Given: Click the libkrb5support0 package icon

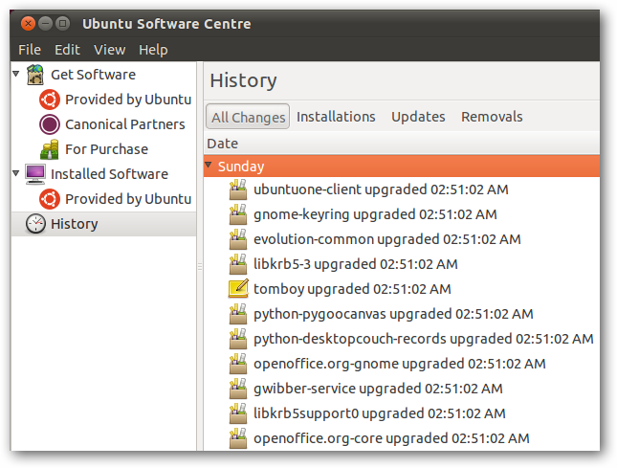Looking at the screenshot, I should tap(238, 412).
